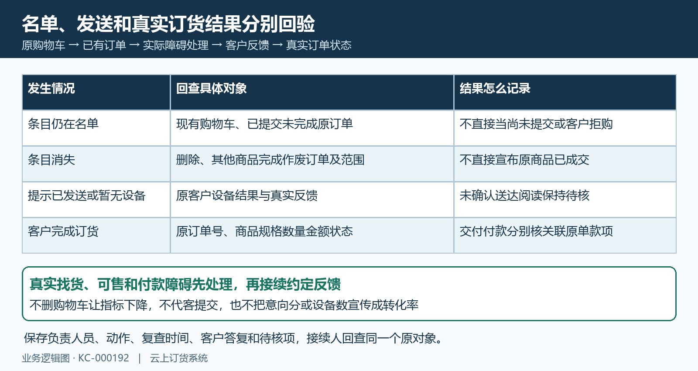Viewport: 698px width, 371px height.
Task: Click the footer label 业务逻辑图 · KC-000192
Action: coord(75,358)
